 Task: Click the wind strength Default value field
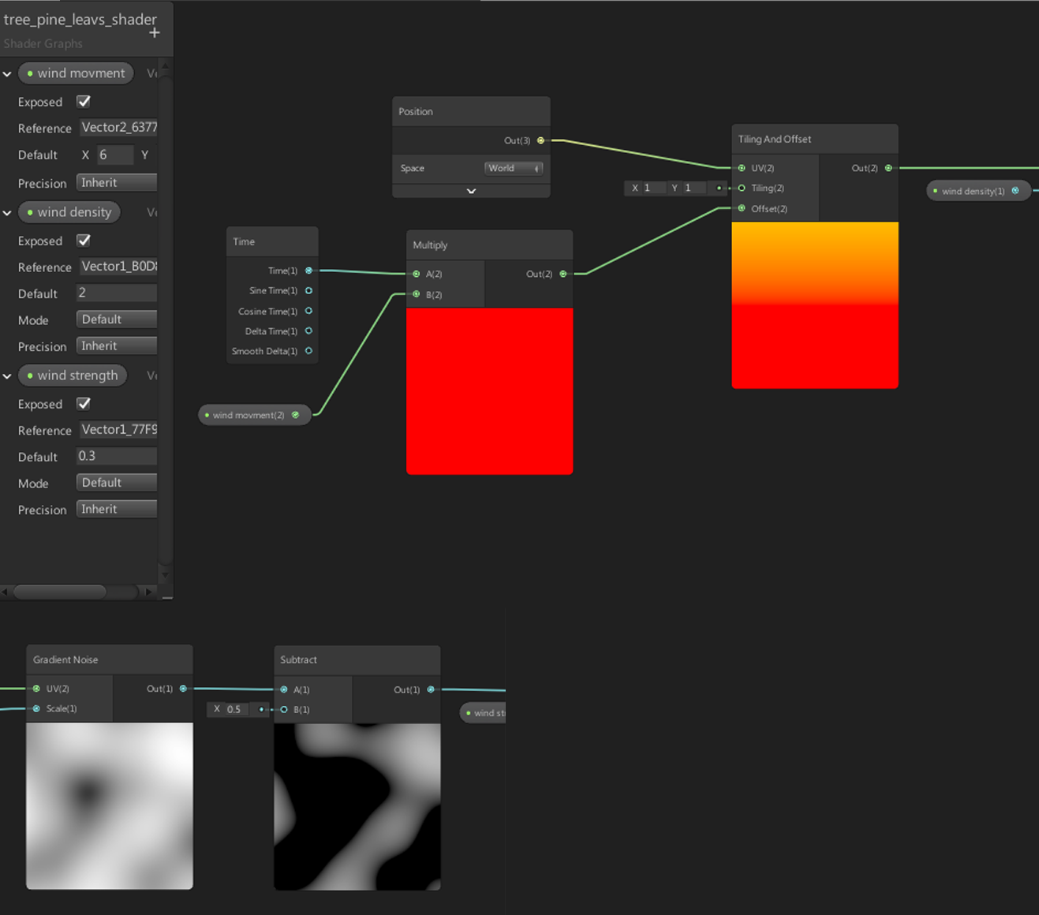pos(116,457)
